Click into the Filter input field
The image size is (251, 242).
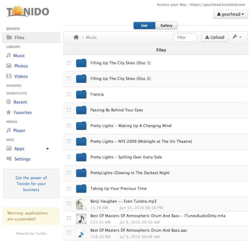(185, 37)
